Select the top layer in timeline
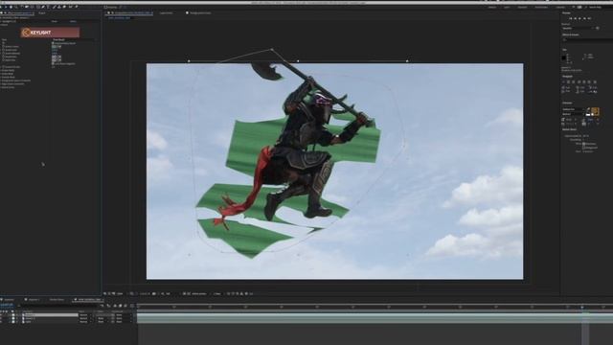 pyautogui.click(x=50, y=315)
